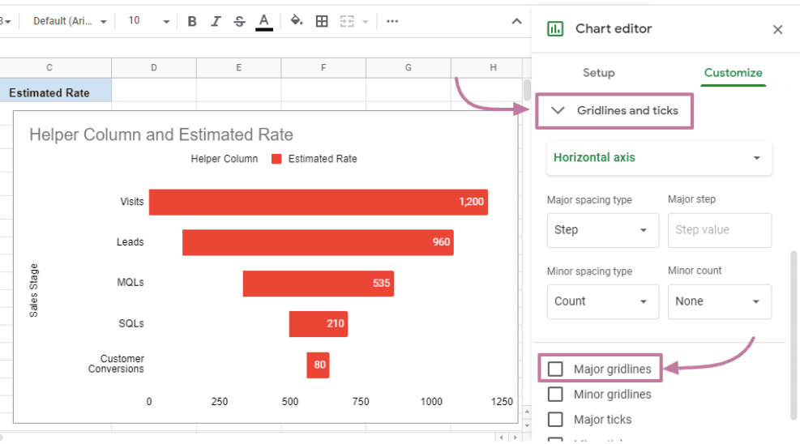The image size is (800, 444).
Task: Switch to the Customize tab
Action: [x=734, y=73]
